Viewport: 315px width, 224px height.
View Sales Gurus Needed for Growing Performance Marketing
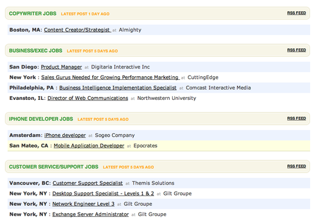pos(110,77)
